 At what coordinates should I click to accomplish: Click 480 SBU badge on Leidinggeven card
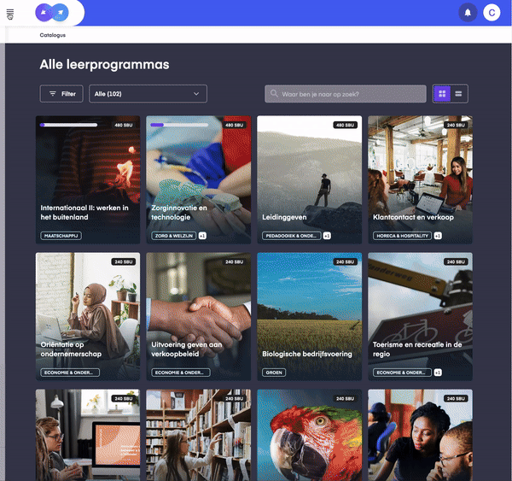coord(345,125)
